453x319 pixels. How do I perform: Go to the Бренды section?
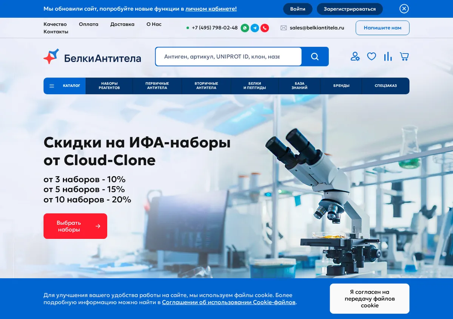pos(341,86)
